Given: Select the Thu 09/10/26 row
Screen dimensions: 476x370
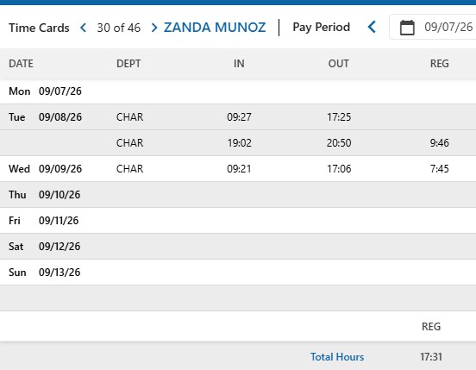Looking at the screenshot, I should point(238,195).
